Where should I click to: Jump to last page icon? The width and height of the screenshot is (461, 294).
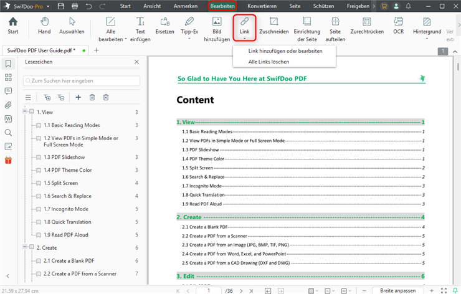tap(251, 291)
